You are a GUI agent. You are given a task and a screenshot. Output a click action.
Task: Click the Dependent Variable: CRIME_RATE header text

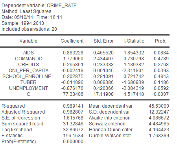click(39, 6)
